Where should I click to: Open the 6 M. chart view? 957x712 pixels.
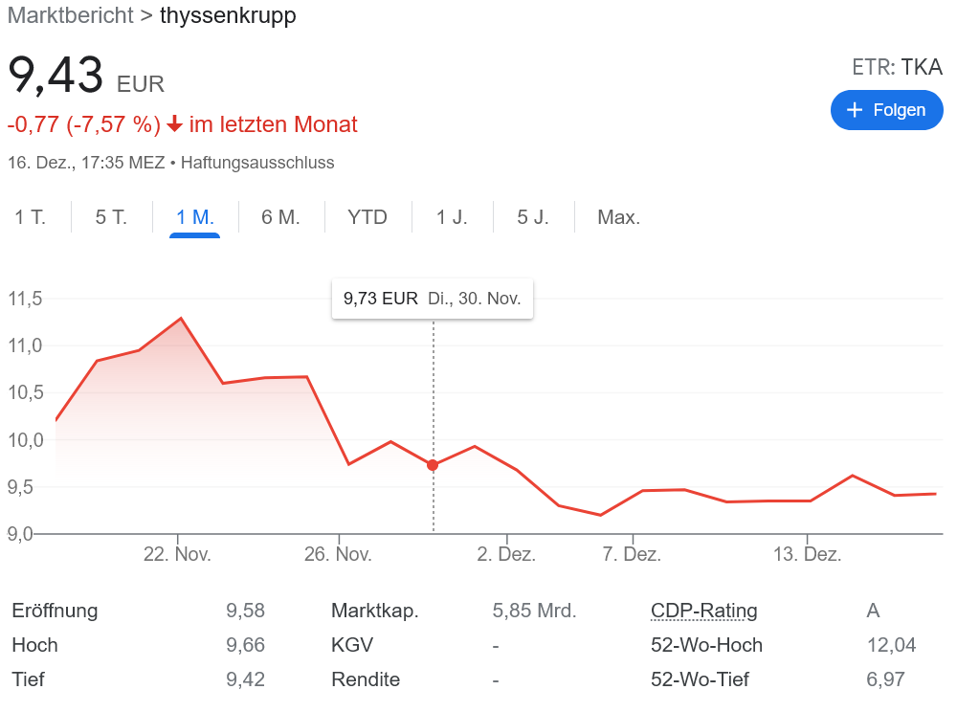(278, 217)
